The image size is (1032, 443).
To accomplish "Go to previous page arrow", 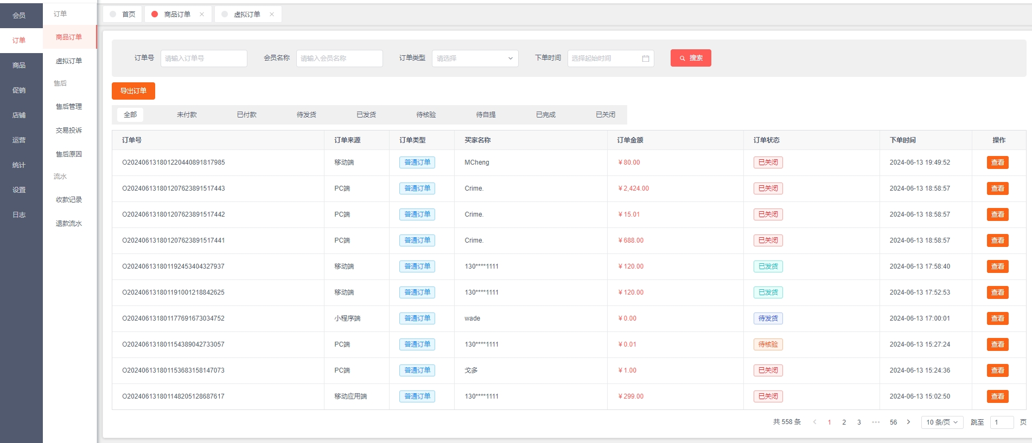I will point(814,422).
